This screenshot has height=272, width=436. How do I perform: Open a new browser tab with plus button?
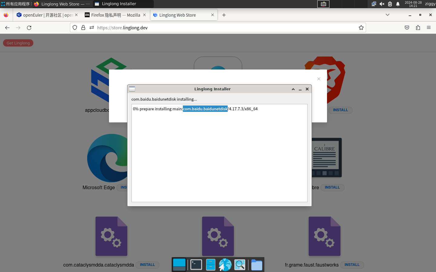(224, 15)
